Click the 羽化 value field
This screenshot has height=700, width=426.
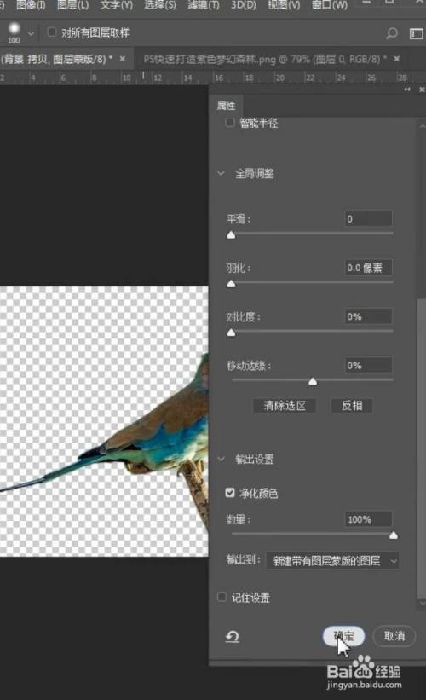click(x=368, y=268)
